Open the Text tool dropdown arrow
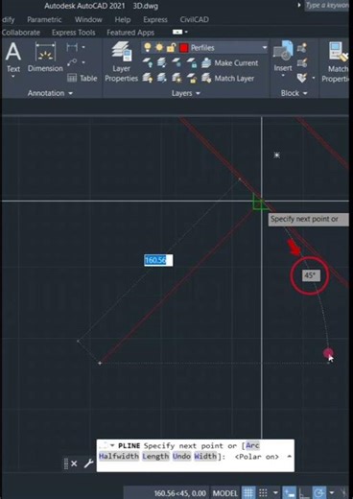 click(x=13, y=77)
